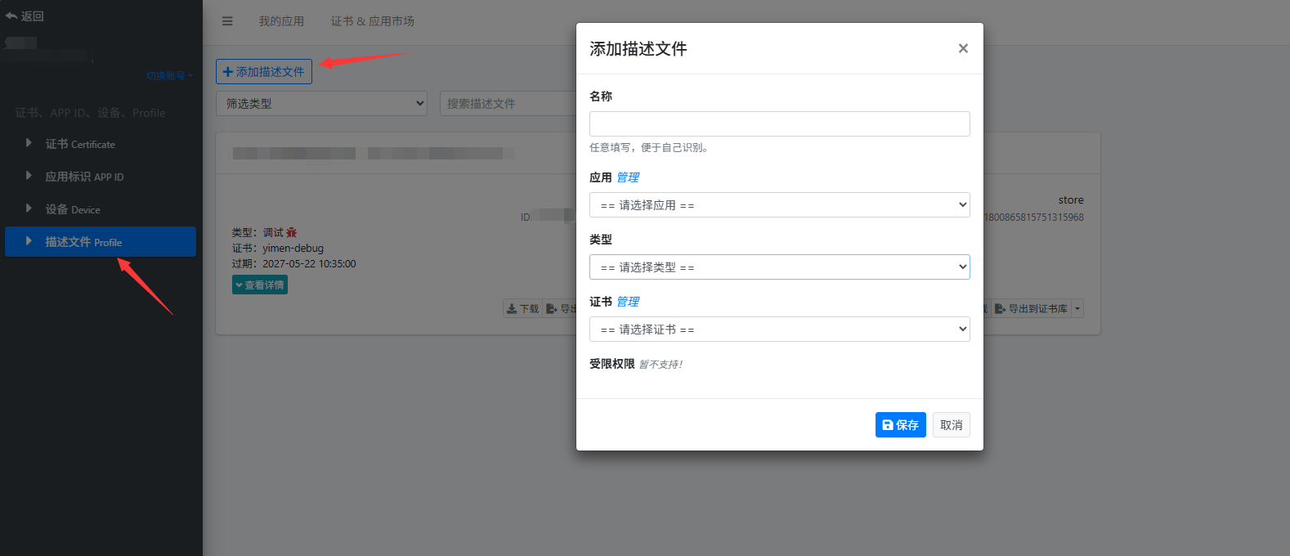
Task: Click the store label text
Action: click(x=1071, y=200)
